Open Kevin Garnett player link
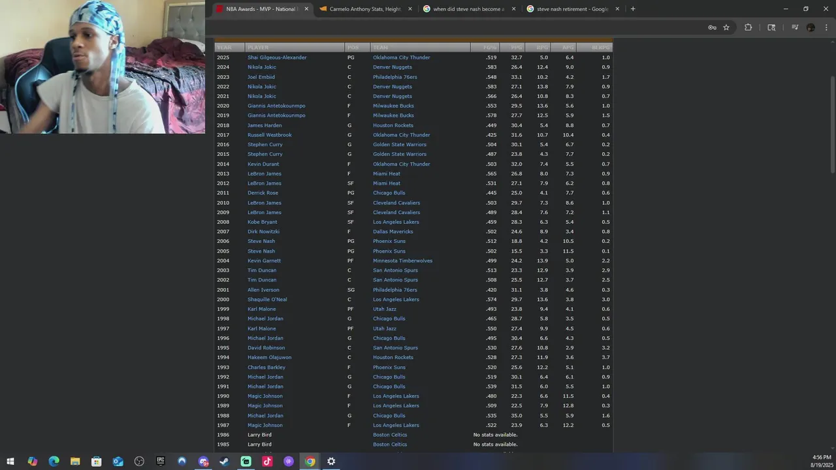Viewport: 836px width, 470px height. pyautogui.click(x=264, y=260)
